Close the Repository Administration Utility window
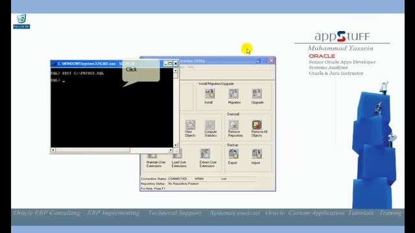This screenshot has width=415, height=233. click(272, 61)
